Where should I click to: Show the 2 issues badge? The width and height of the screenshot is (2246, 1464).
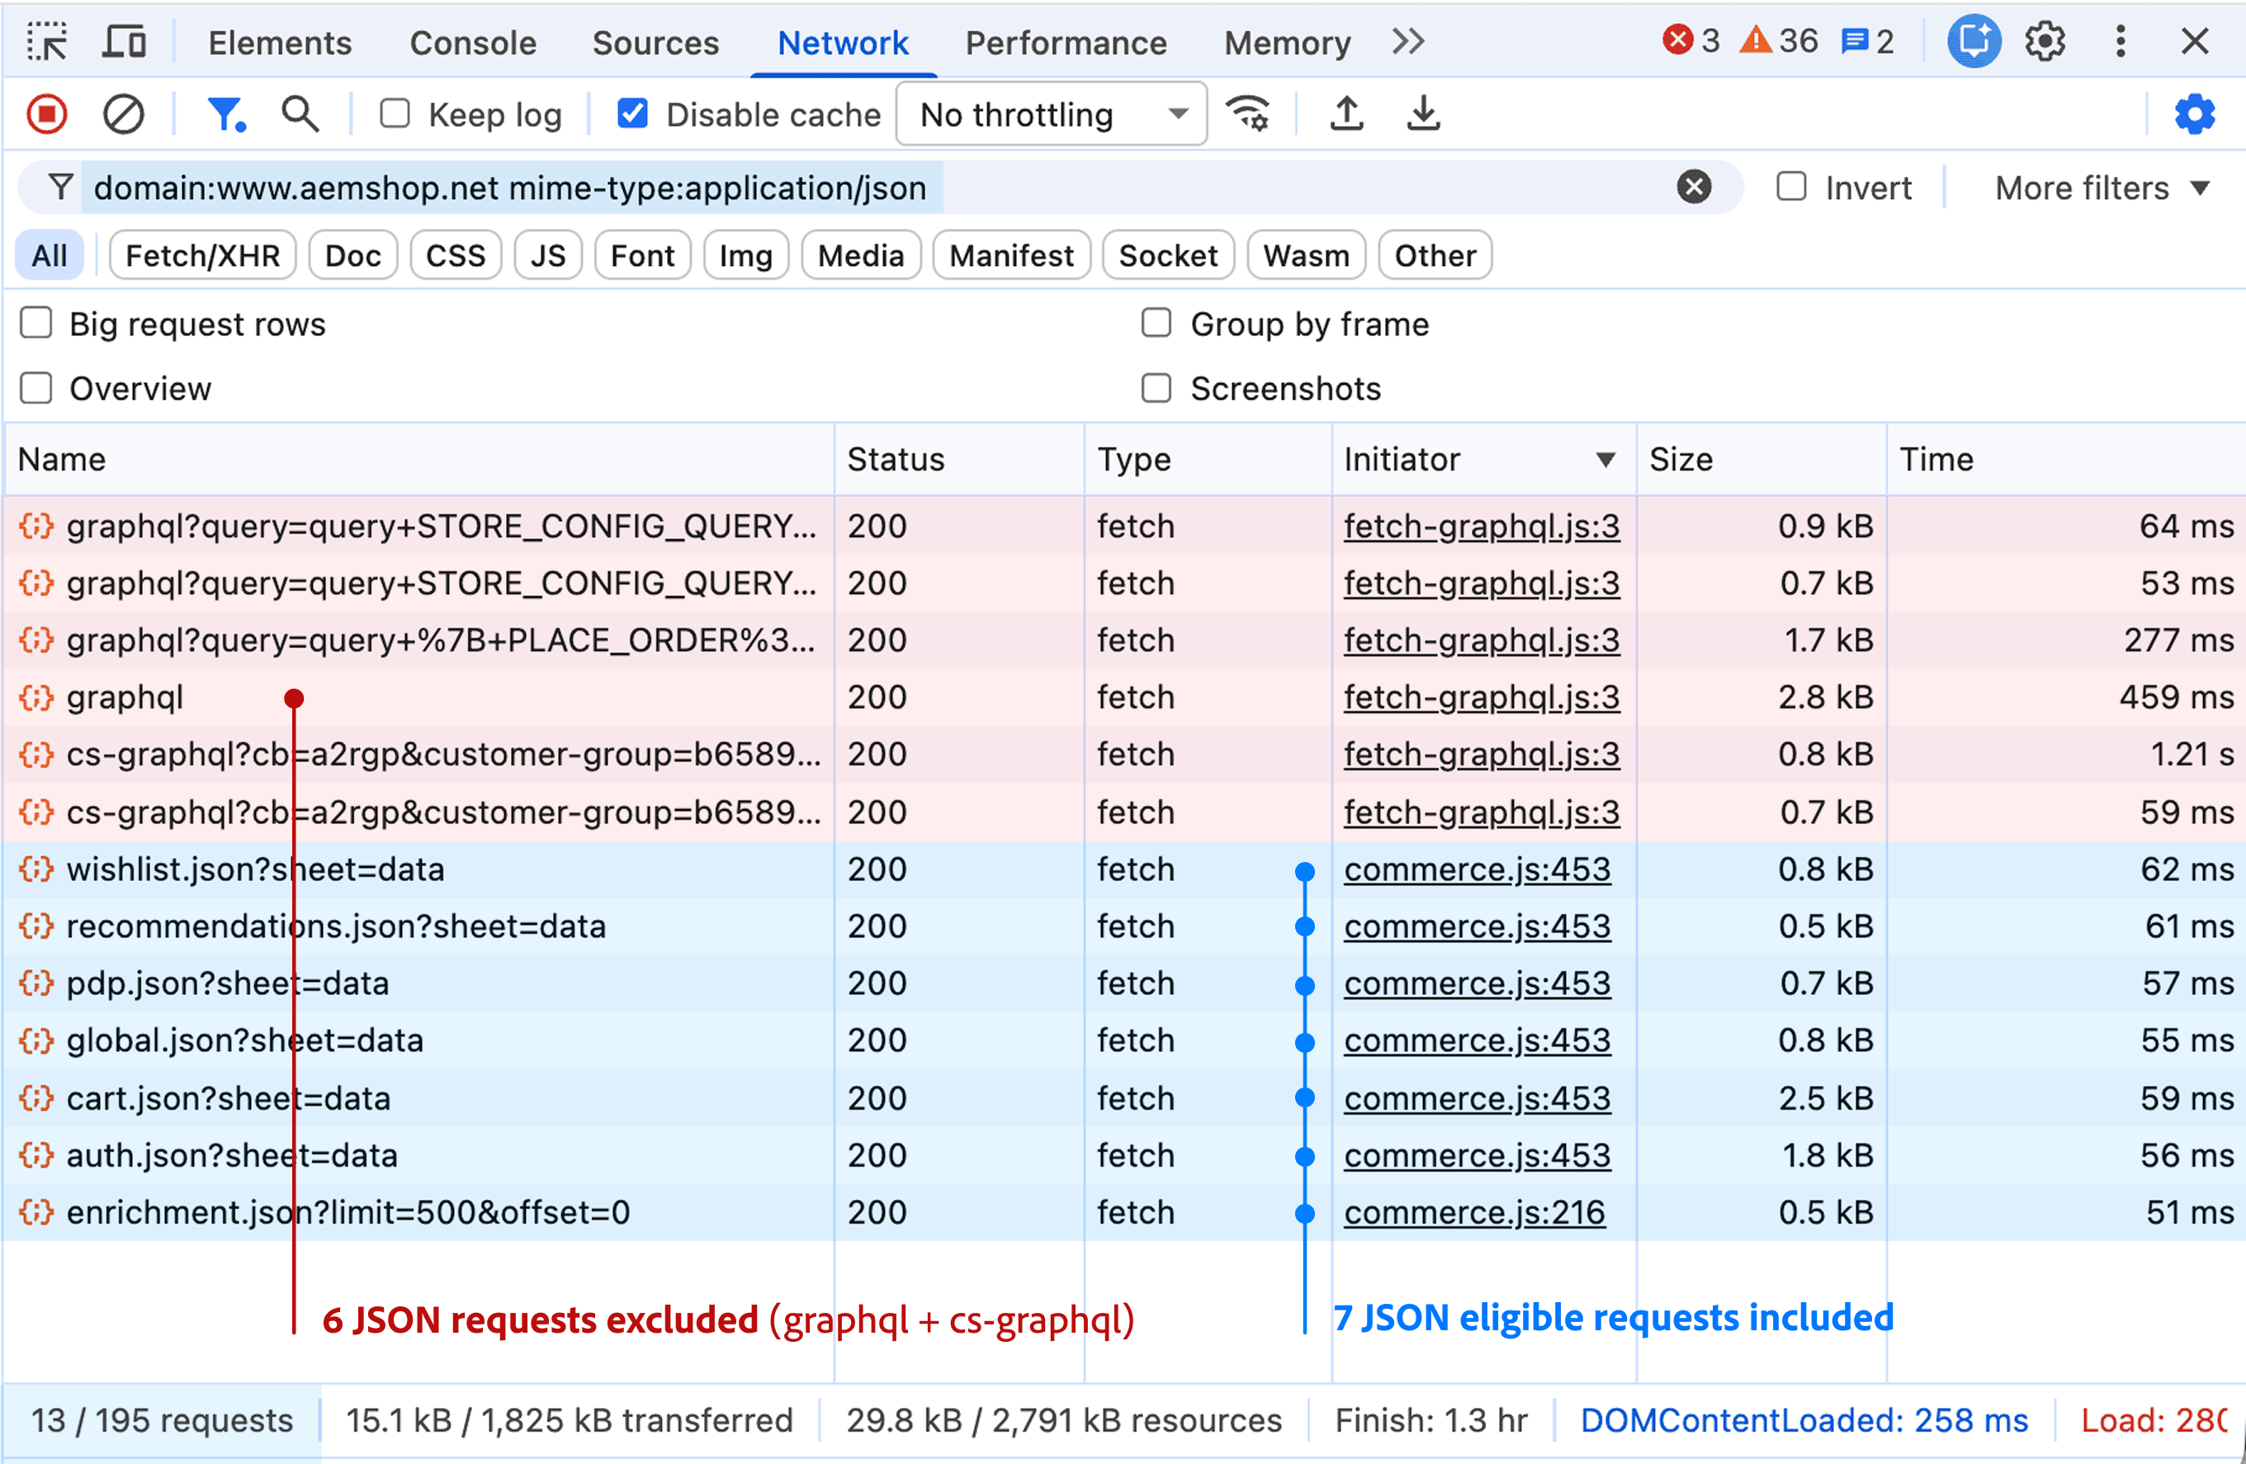point(1868,41)
